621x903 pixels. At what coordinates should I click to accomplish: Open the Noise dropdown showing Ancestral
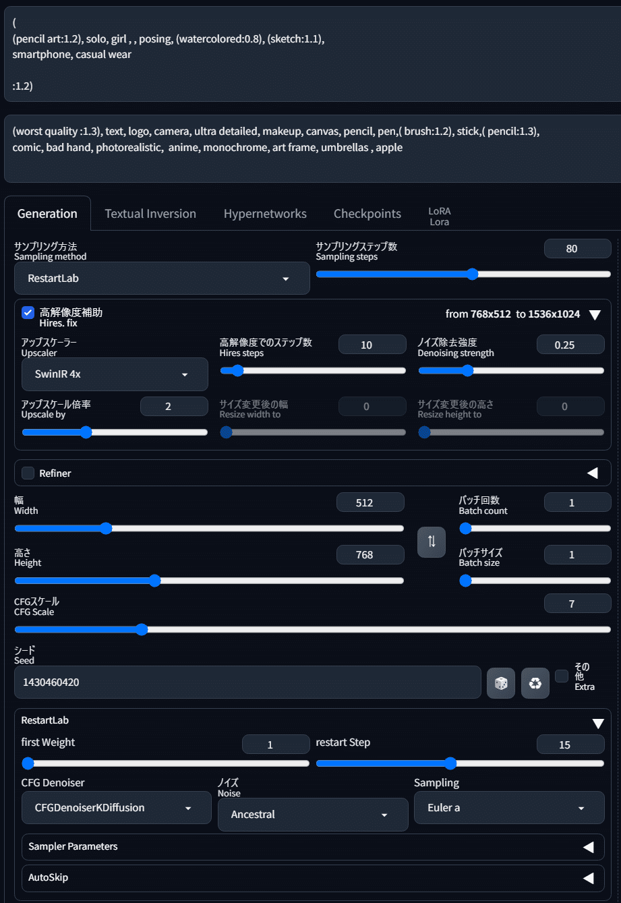tap(312, 814)
